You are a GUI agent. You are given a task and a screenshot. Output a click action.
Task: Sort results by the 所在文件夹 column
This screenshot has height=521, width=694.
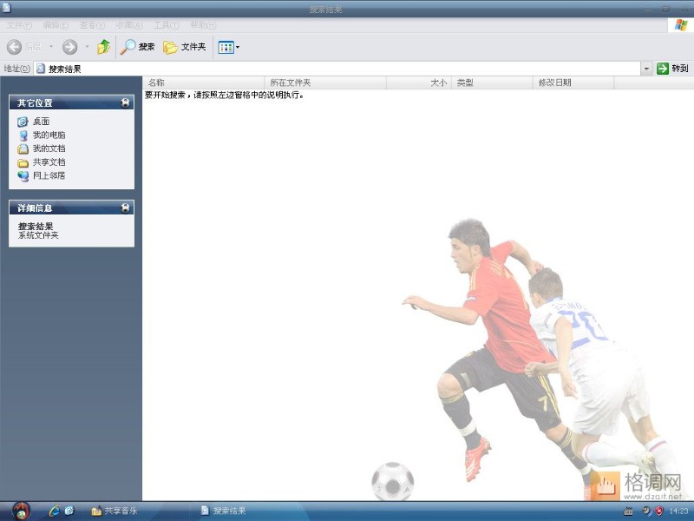(325, 82)
